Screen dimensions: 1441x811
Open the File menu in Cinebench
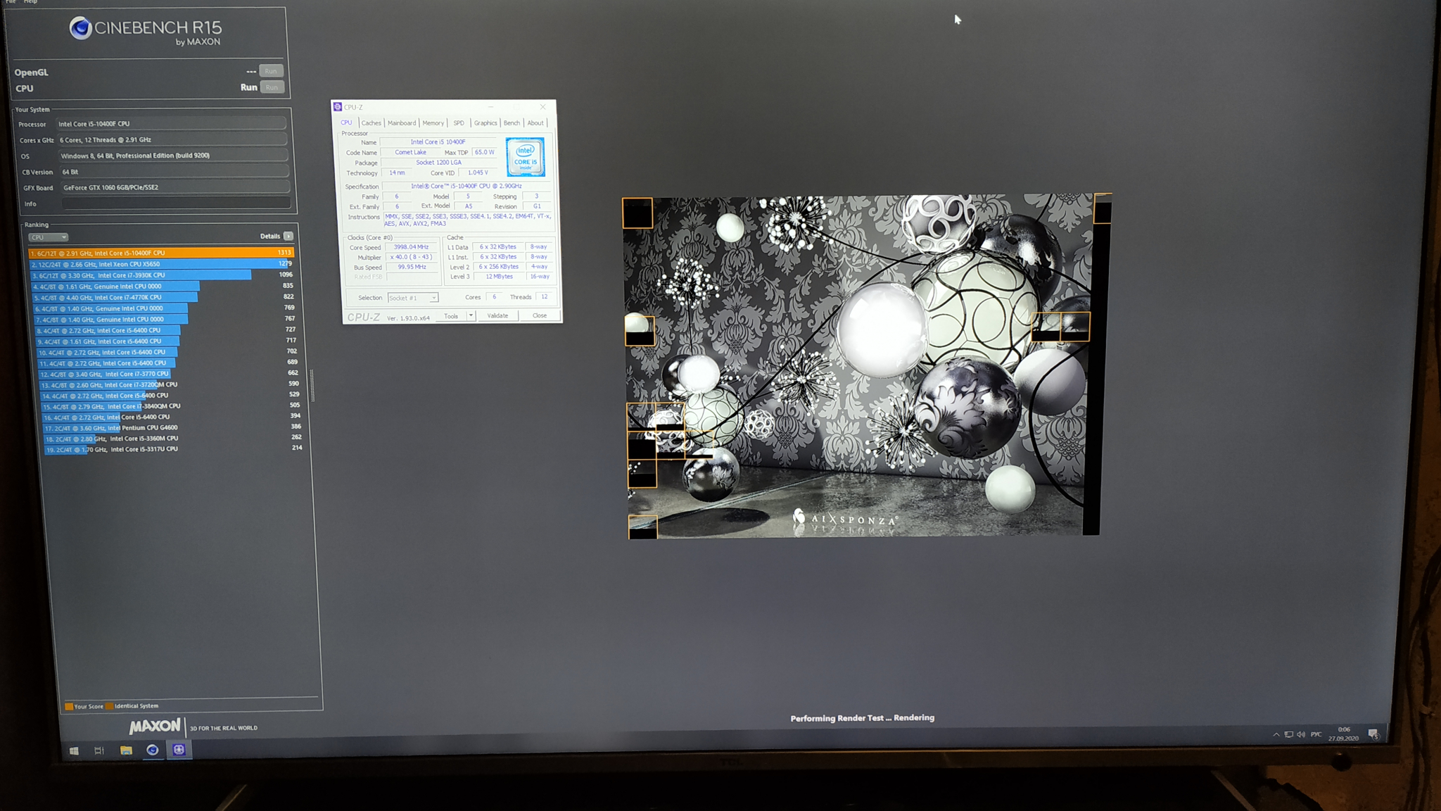[x=11, y=2]
